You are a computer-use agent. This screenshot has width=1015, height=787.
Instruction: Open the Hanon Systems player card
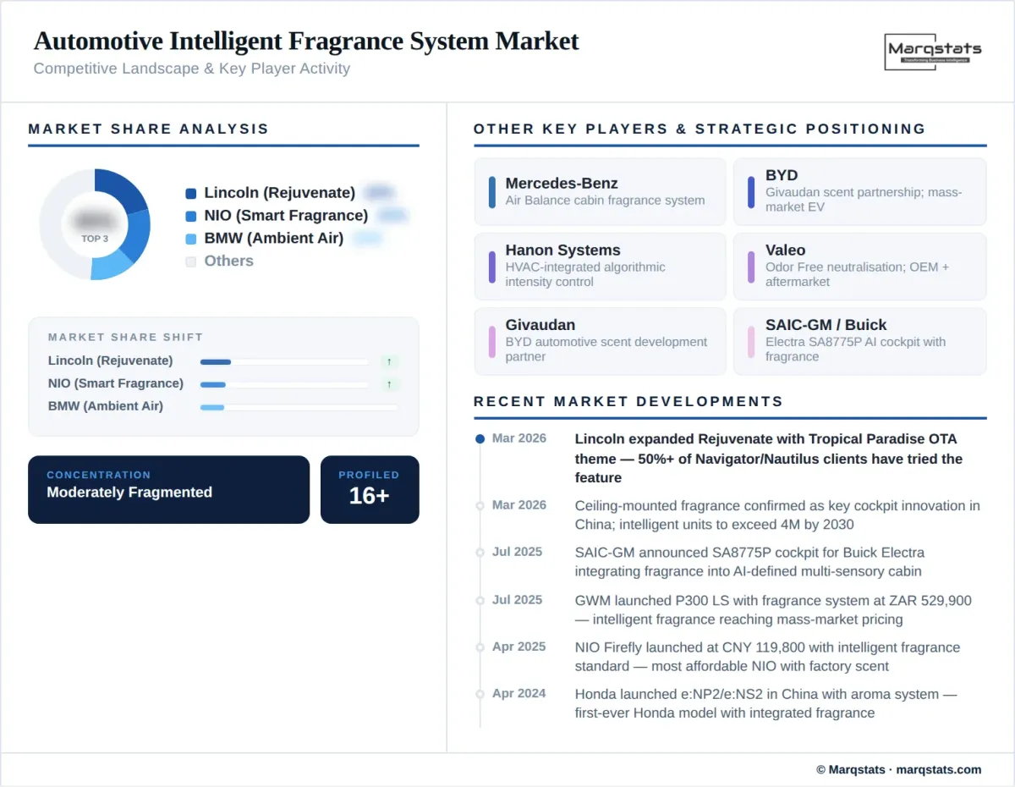click(600, 267)
